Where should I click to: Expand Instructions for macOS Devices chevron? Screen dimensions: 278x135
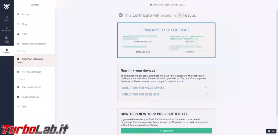coord(206,88)
